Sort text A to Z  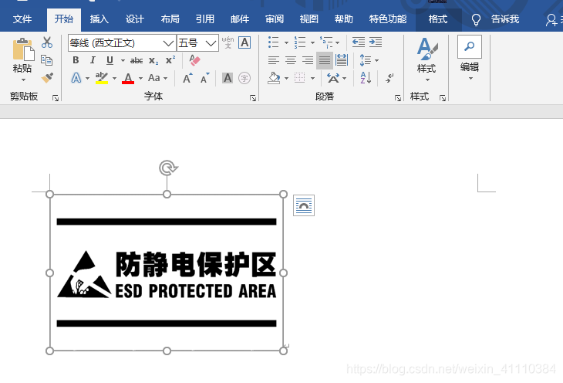pyautogui.click(x=366, y=78)
